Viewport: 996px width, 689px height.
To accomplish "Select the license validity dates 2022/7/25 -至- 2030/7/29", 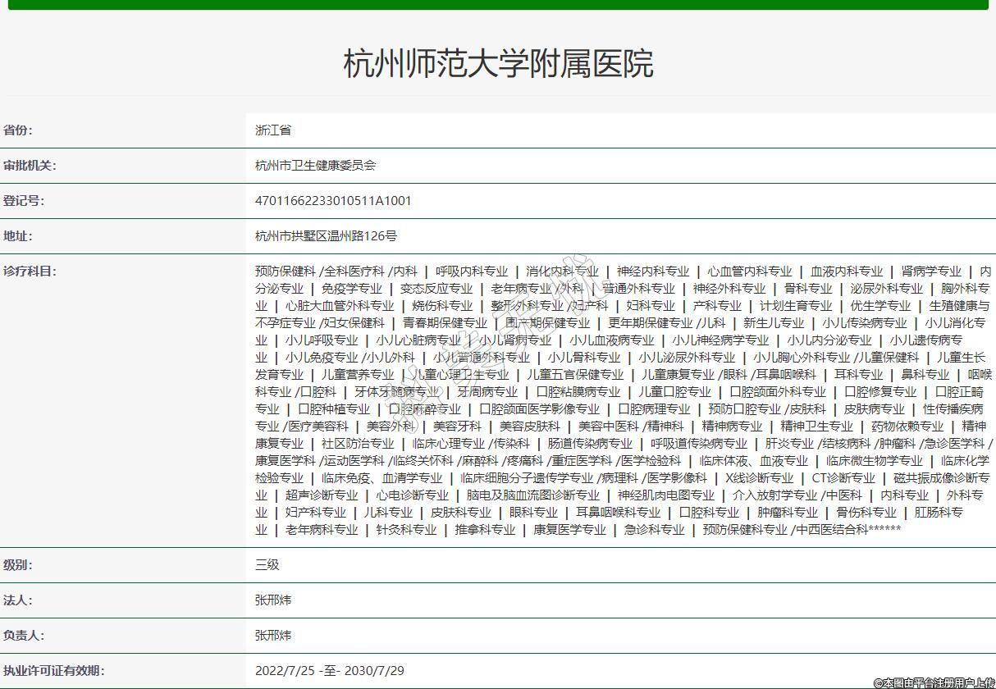I will 329,670.
